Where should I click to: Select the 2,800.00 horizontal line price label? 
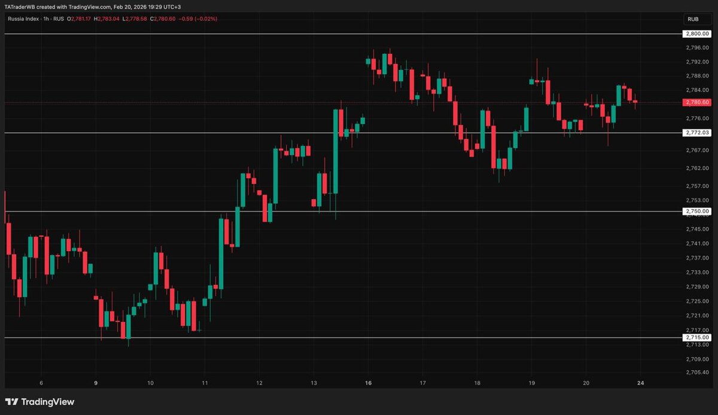pos(696,34)
